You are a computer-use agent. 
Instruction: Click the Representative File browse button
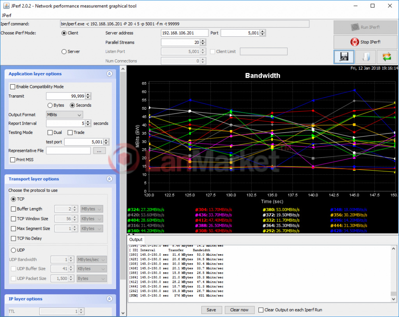coord(99,151)
